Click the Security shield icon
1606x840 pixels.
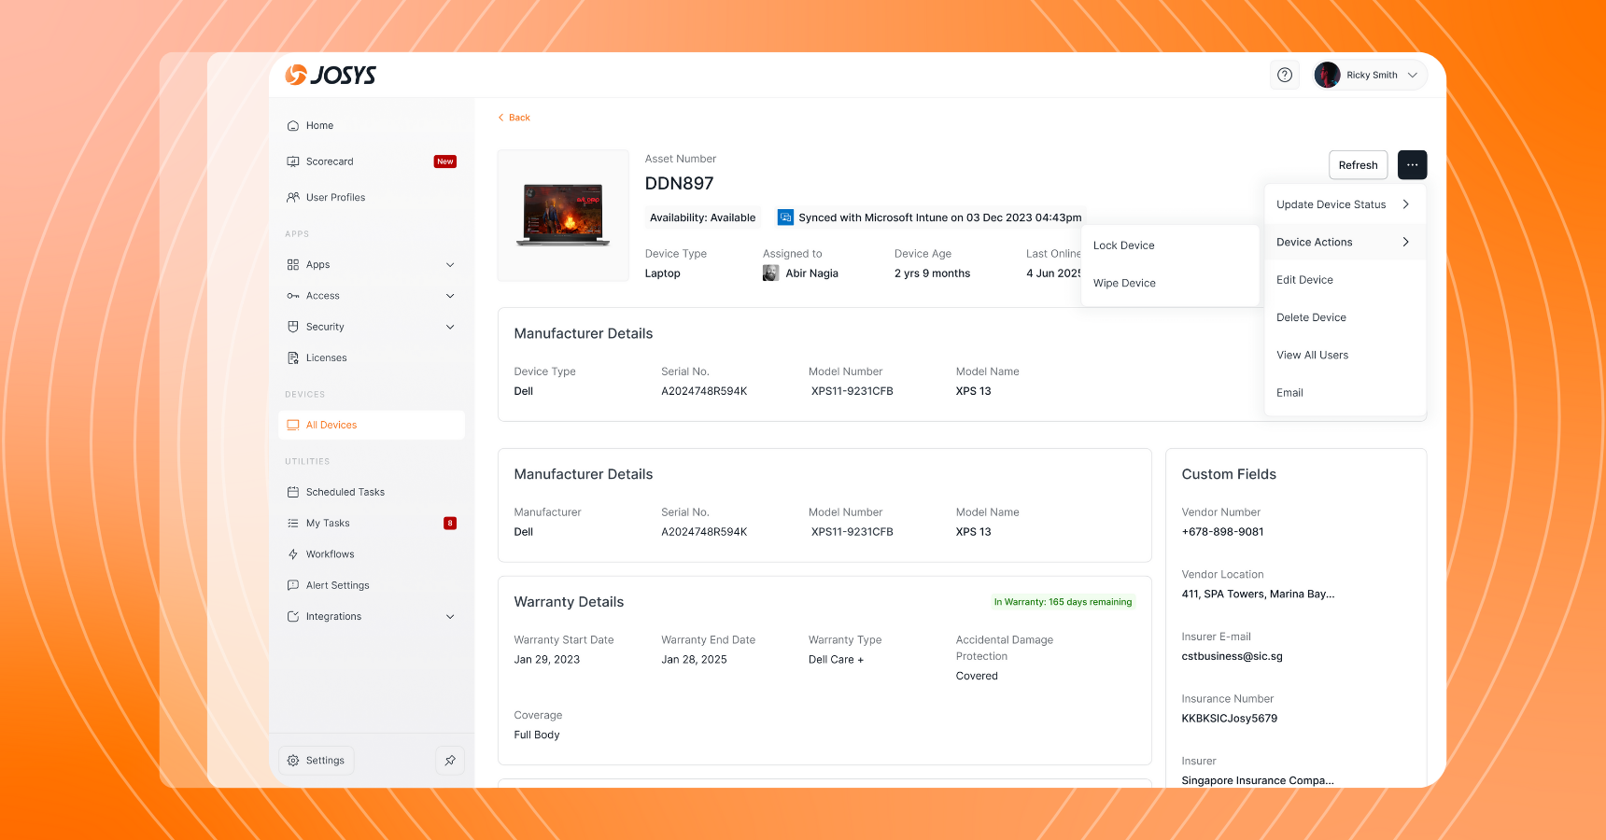click(293, 327)
